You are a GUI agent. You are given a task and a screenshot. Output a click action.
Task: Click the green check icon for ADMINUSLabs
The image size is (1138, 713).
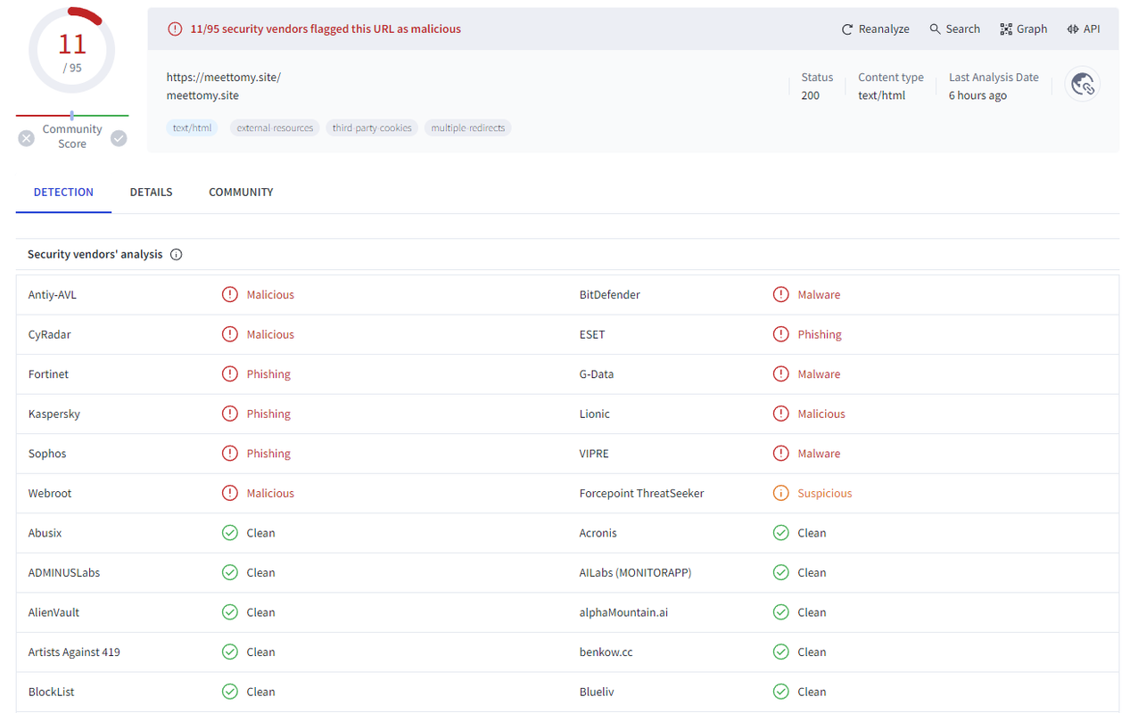pyautogui.click(x=230, y=572)
